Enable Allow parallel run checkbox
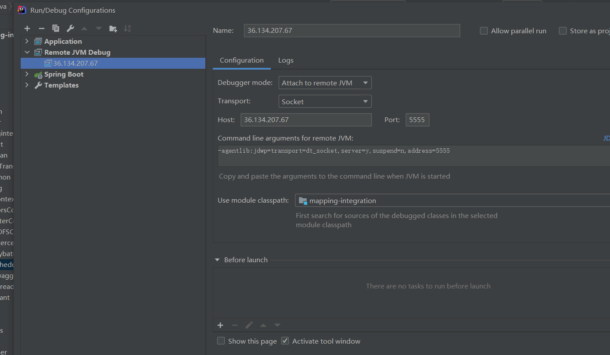This screenshot has height=355, width=610. pos(484,31)
